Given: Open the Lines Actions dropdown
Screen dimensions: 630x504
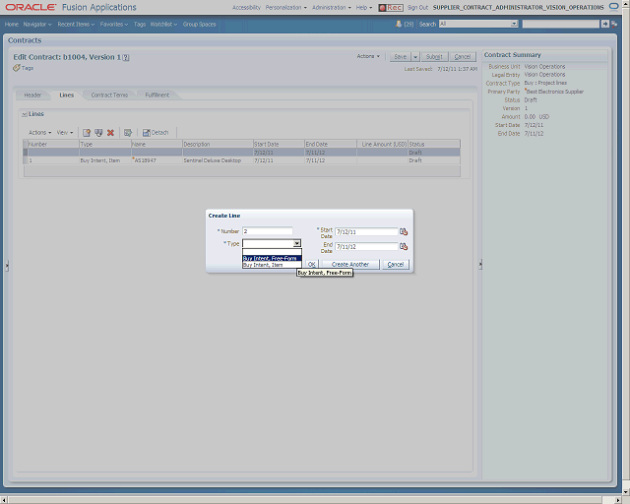Looking at the screenshot, I should (39, 133).
